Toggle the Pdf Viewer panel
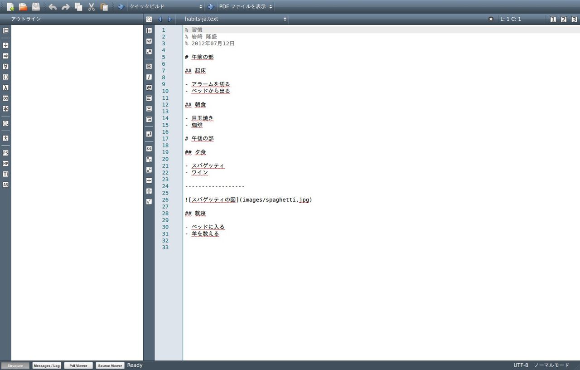 coord(78,365)
